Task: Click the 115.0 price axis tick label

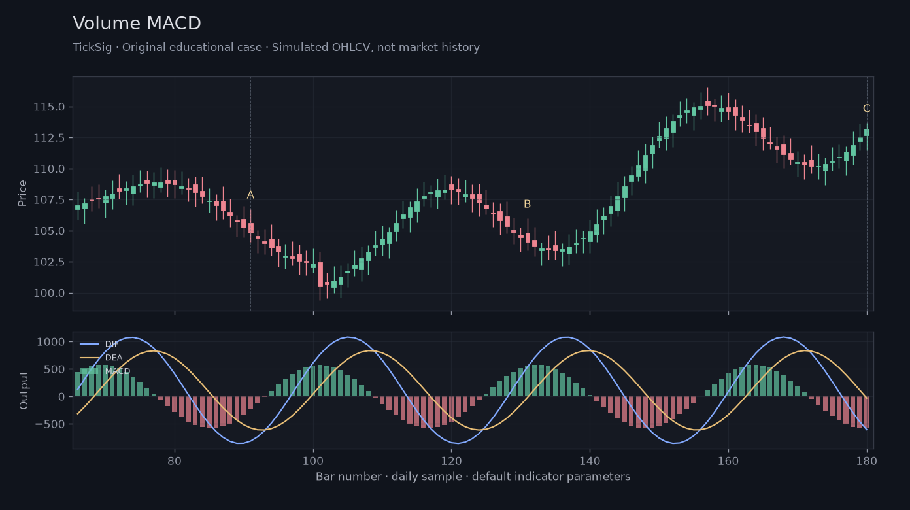Action: [x=49, y=107]
